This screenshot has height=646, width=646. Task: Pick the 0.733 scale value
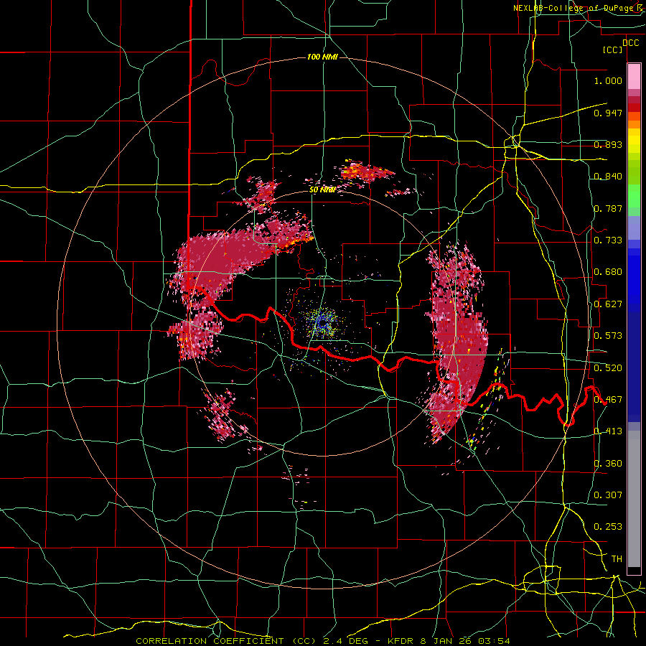click(608, 240)
